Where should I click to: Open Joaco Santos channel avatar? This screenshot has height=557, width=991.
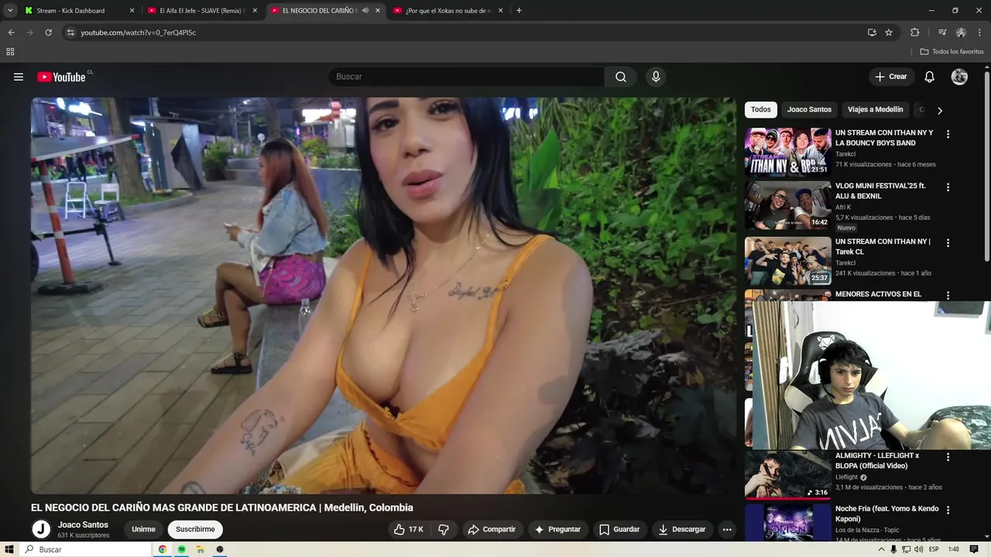click(41, 529)
